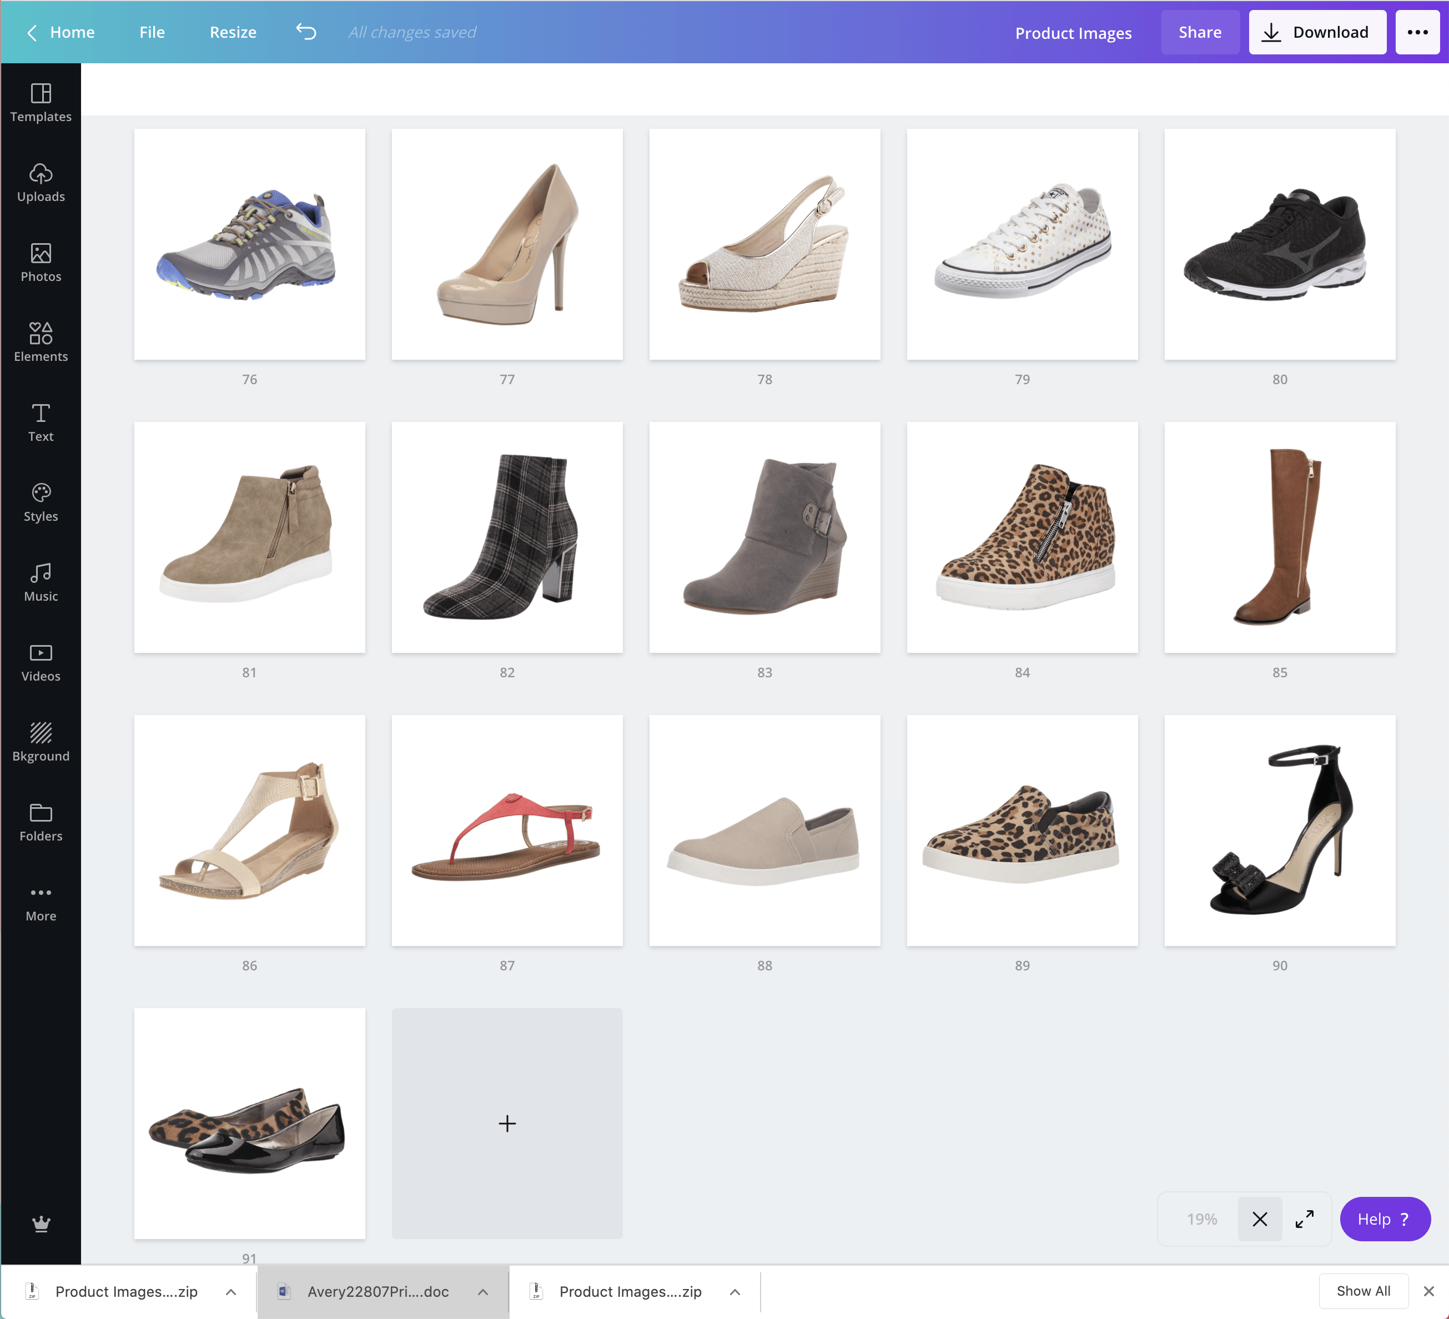Select the Text tool

41,422
